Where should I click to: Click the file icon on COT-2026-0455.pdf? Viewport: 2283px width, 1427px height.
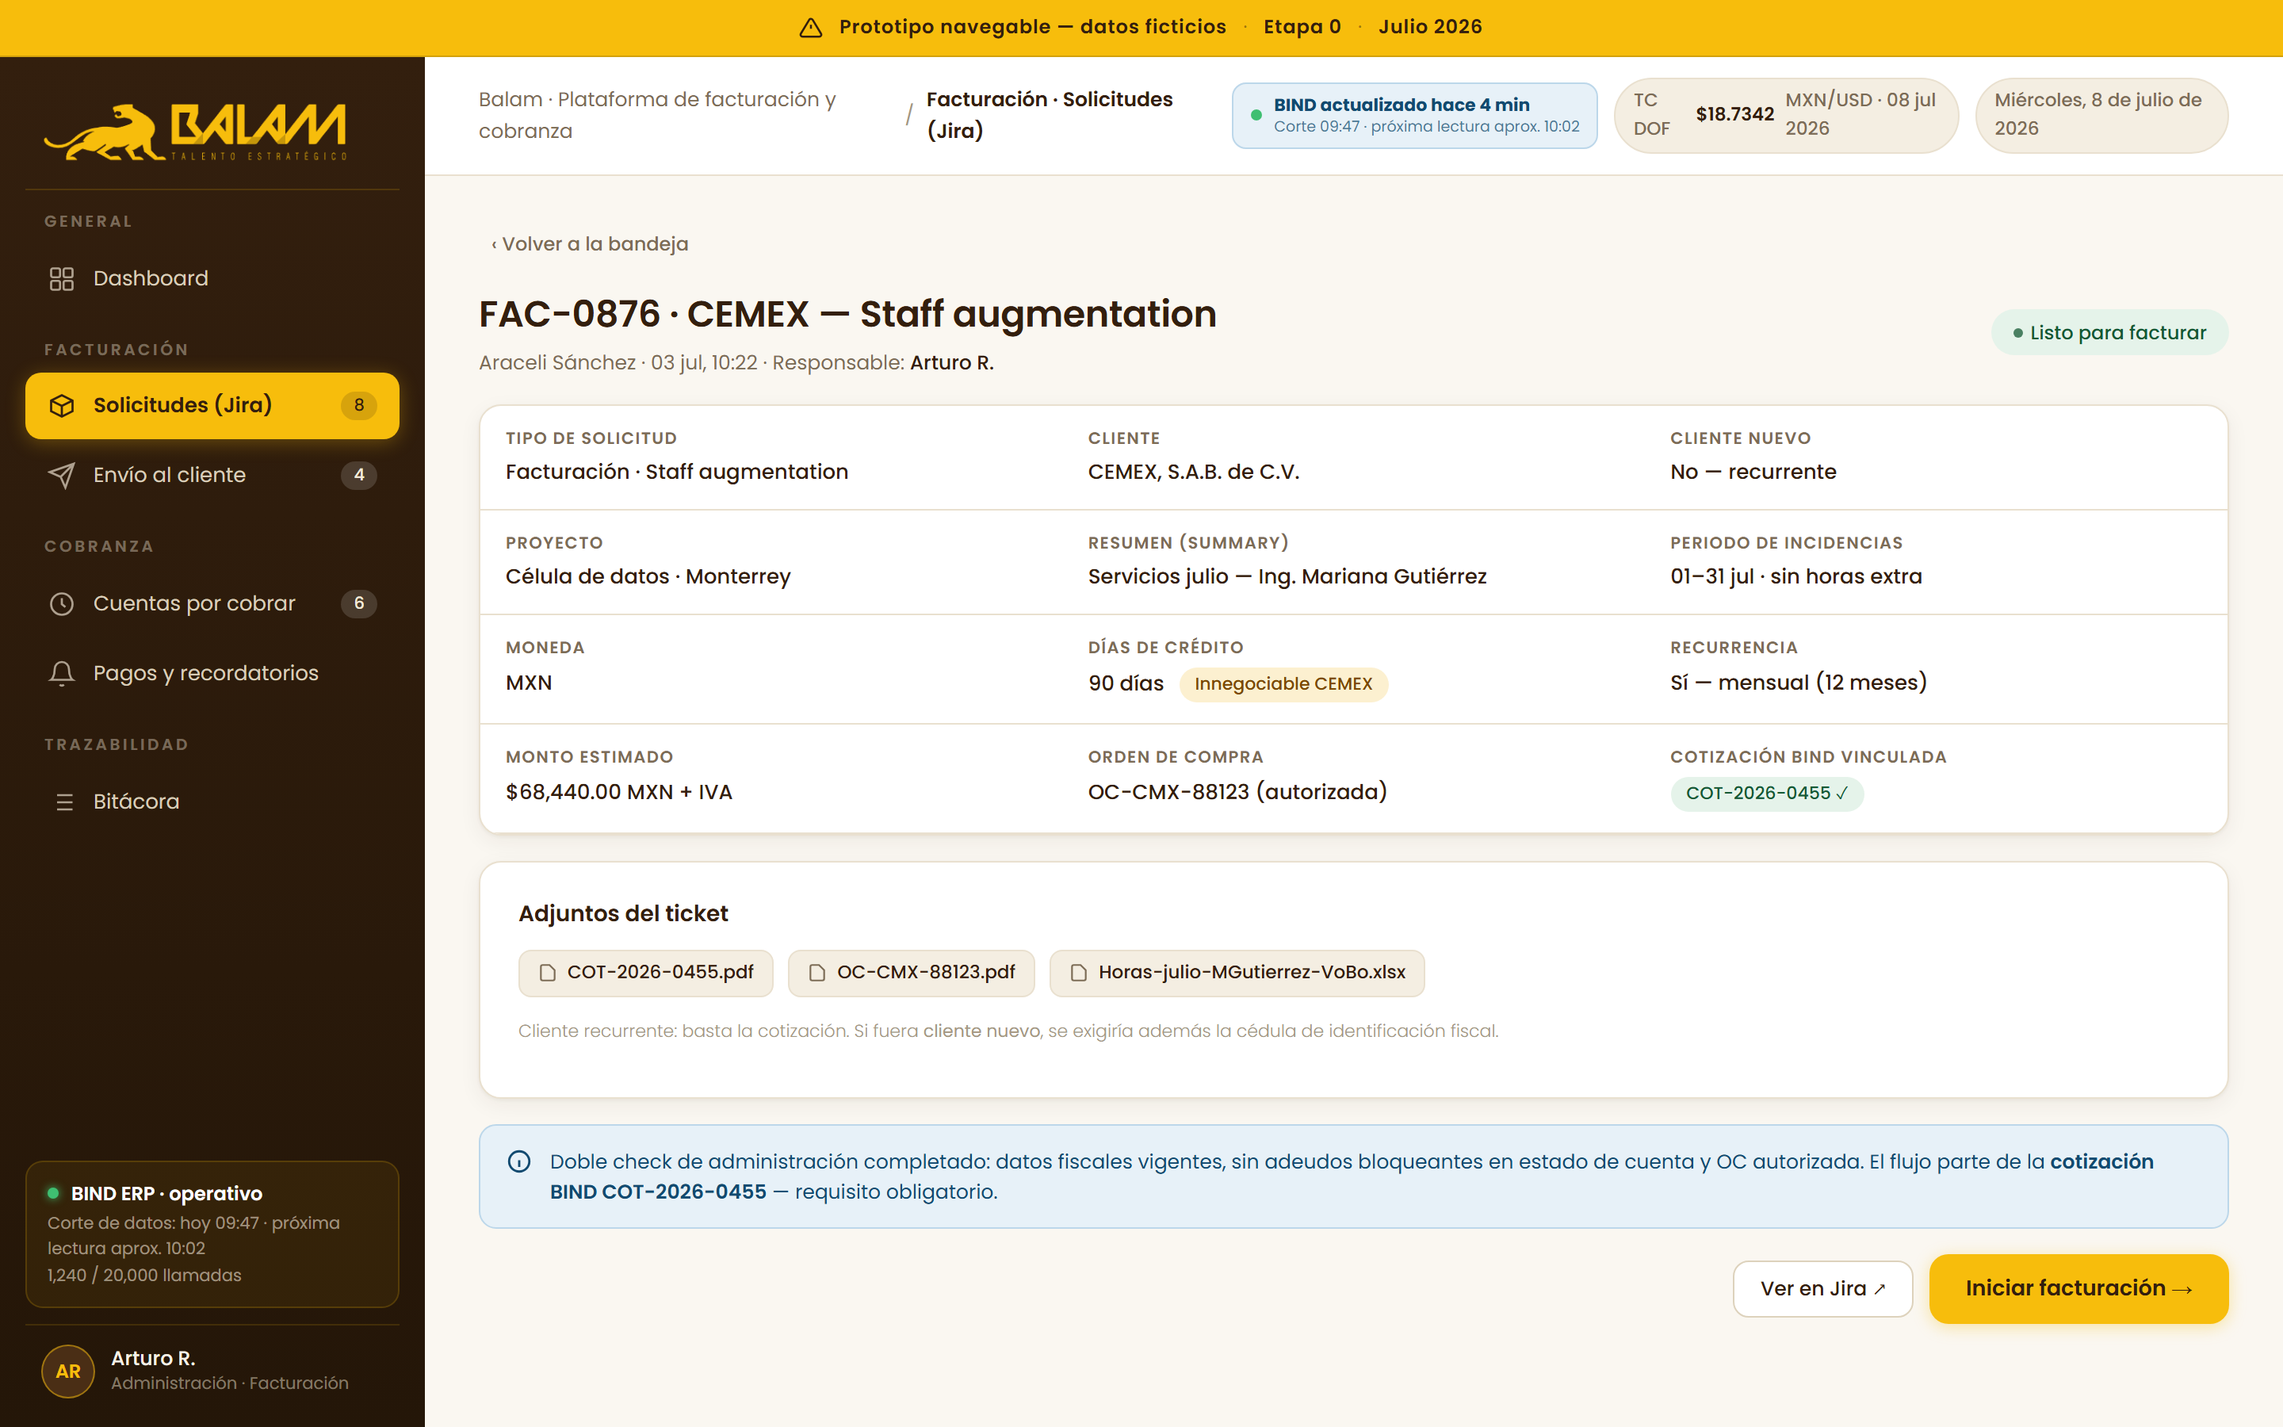click(547, 973)
